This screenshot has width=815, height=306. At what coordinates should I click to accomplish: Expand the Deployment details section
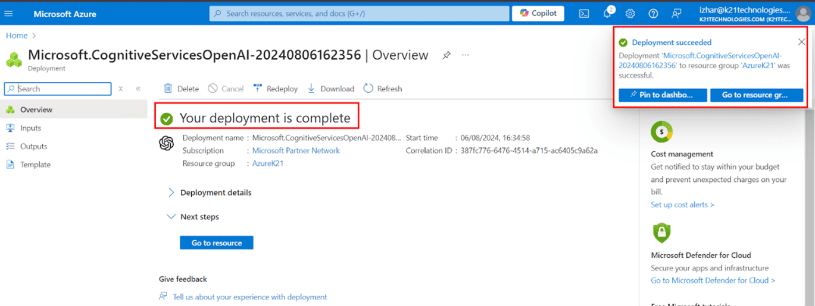pyautogui.click(x=171, y=193)
